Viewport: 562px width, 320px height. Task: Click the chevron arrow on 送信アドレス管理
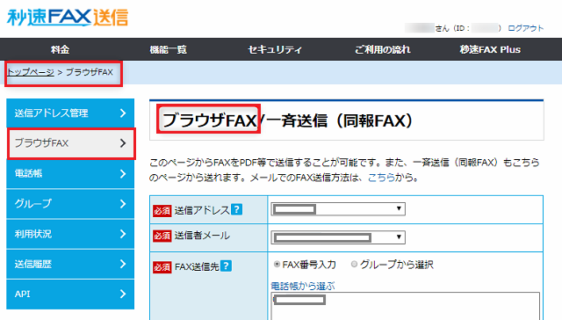(123, 113)
